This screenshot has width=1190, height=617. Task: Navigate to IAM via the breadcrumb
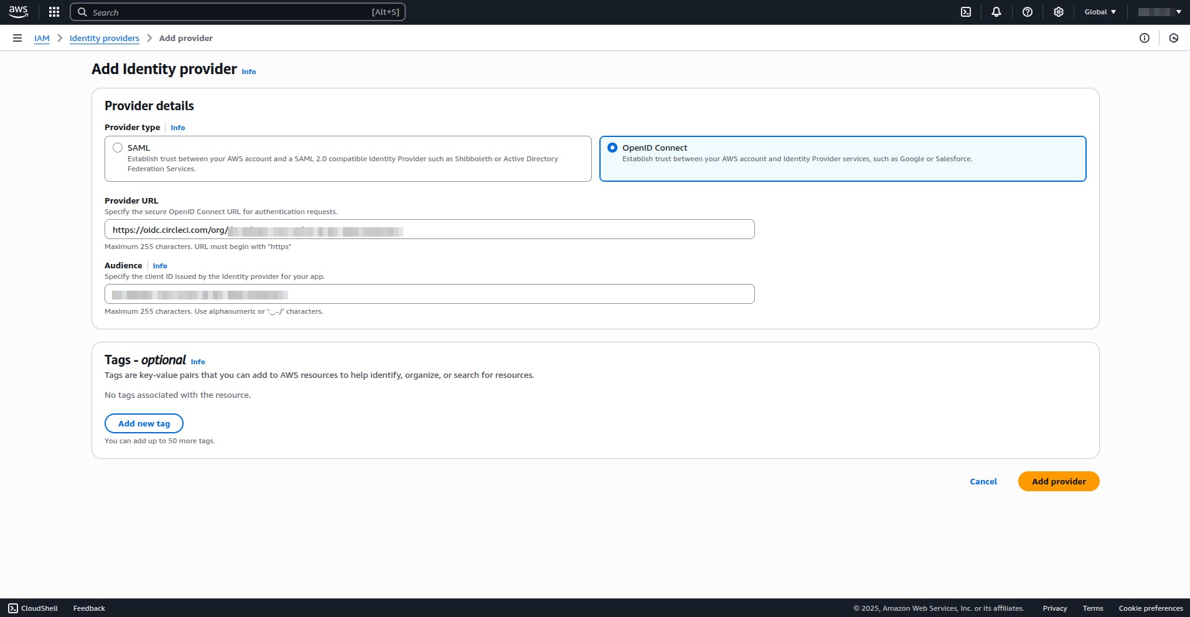pyautogui.click(x=42, y=38)
